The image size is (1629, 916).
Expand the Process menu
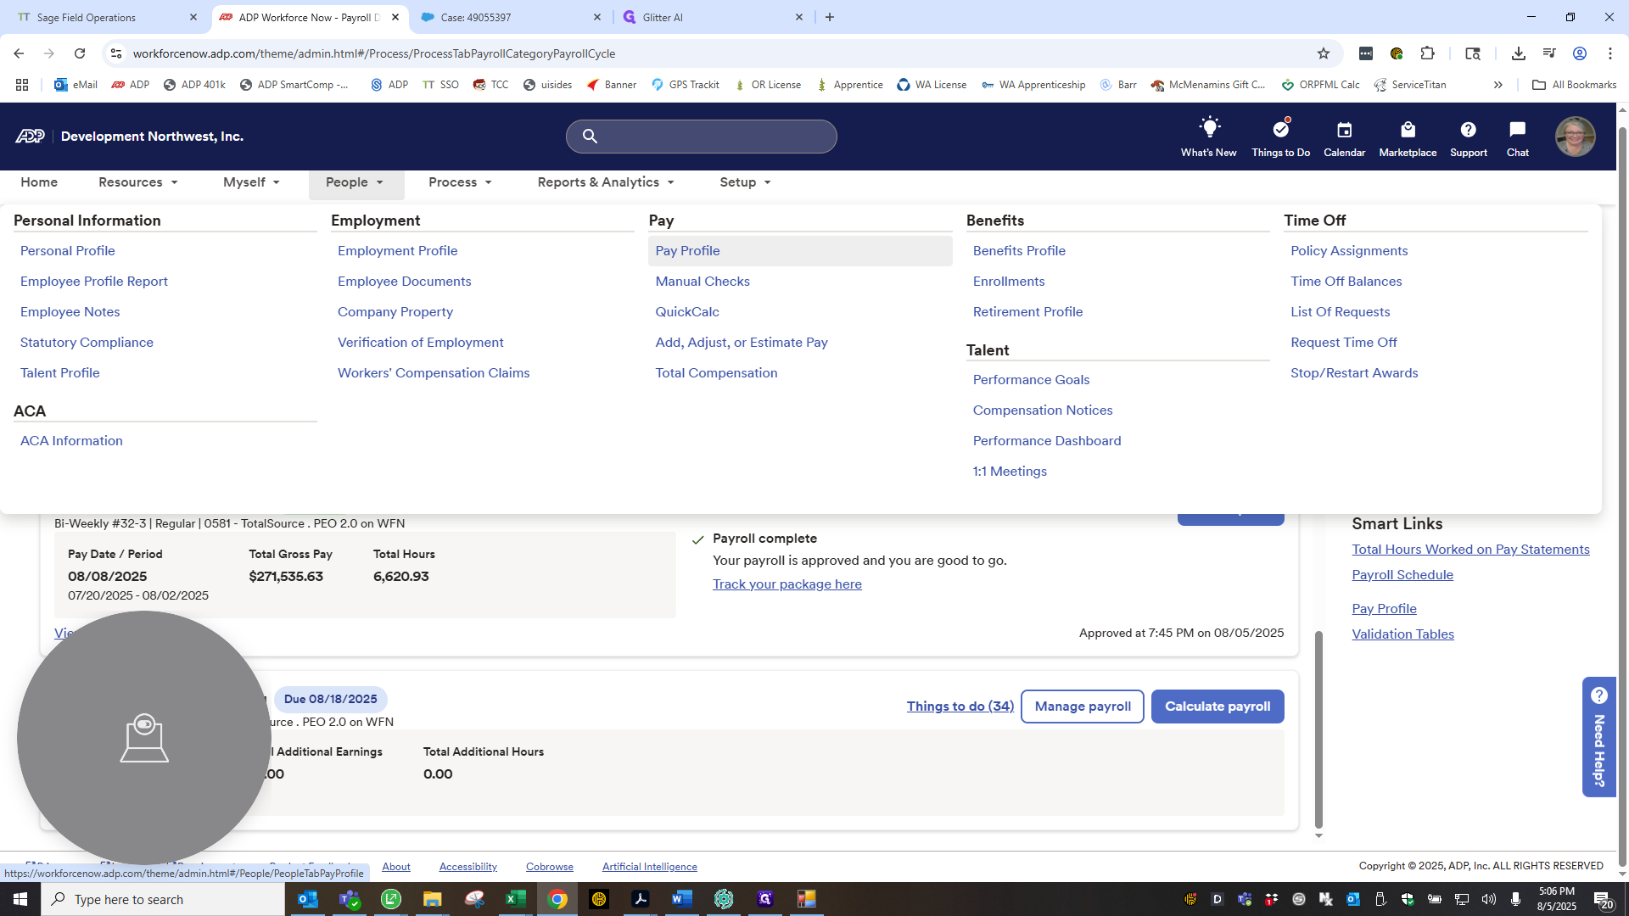459,182
